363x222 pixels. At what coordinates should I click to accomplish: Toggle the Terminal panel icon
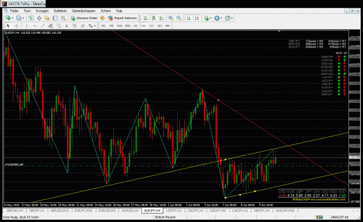55,18
